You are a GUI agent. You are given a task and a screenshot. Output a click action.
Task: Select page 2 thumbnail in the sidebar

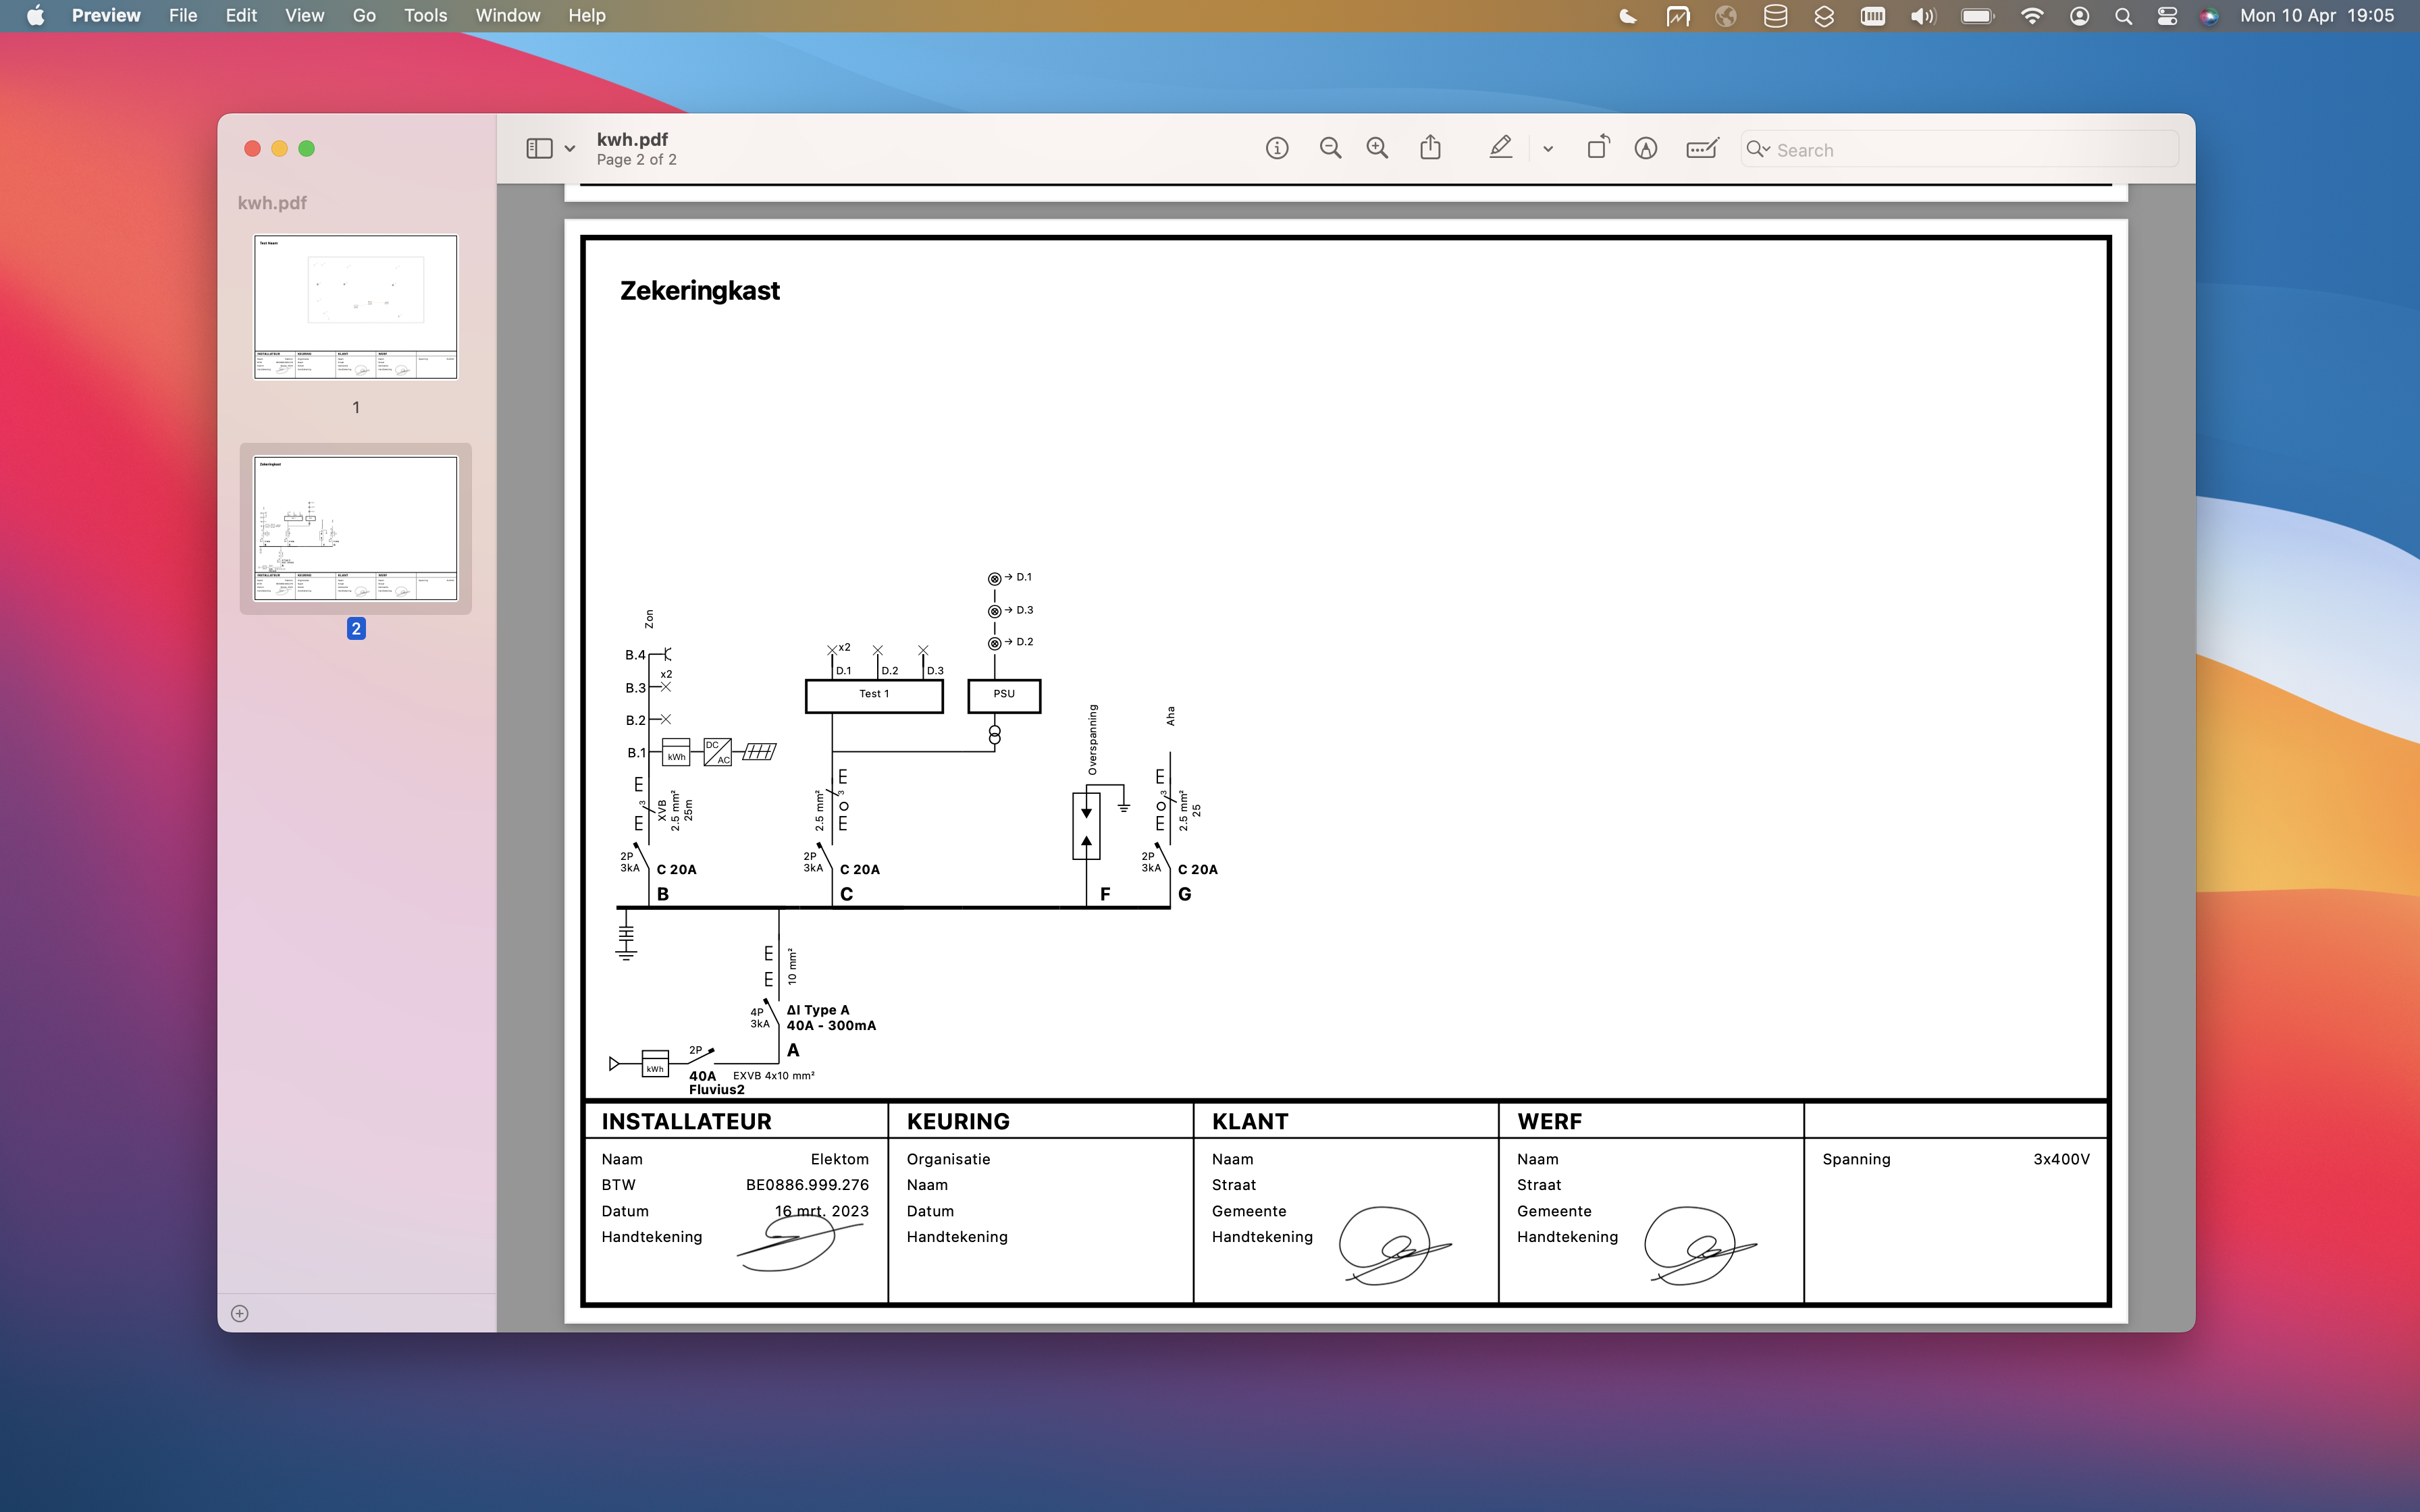point(356,528)
